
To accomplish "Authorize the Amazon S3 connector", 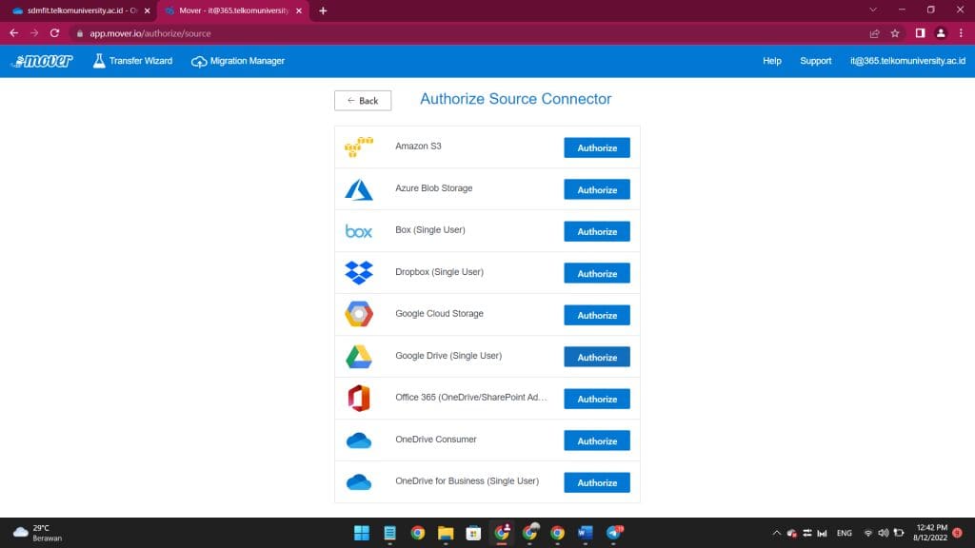I will coord(597,147).
